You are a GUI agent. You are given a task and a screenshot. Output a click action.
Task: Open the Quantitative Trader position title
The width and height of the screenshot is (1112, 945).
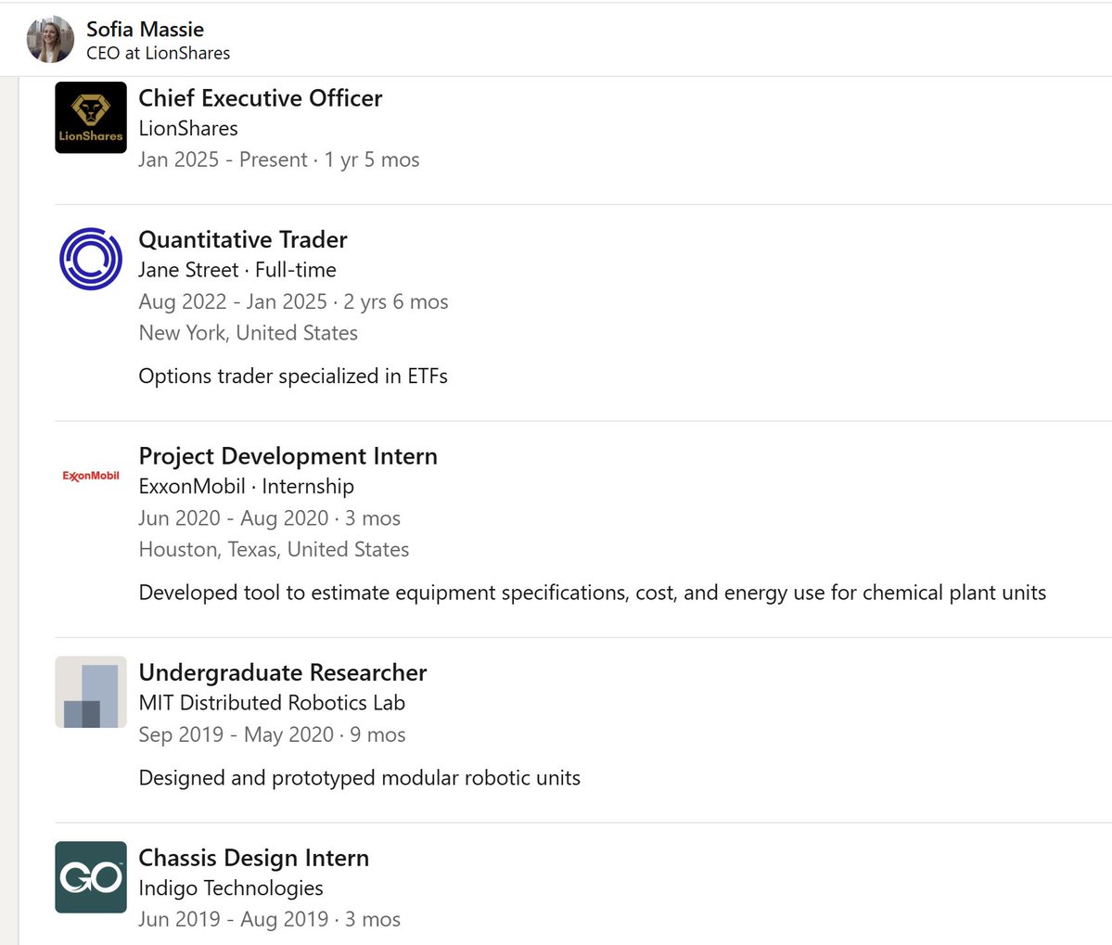[243, 239]
